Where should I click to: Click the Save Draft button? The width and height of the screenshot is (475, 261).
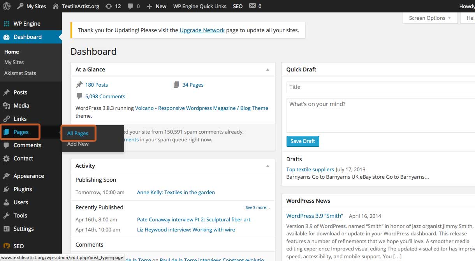click(x=303, y=141)
